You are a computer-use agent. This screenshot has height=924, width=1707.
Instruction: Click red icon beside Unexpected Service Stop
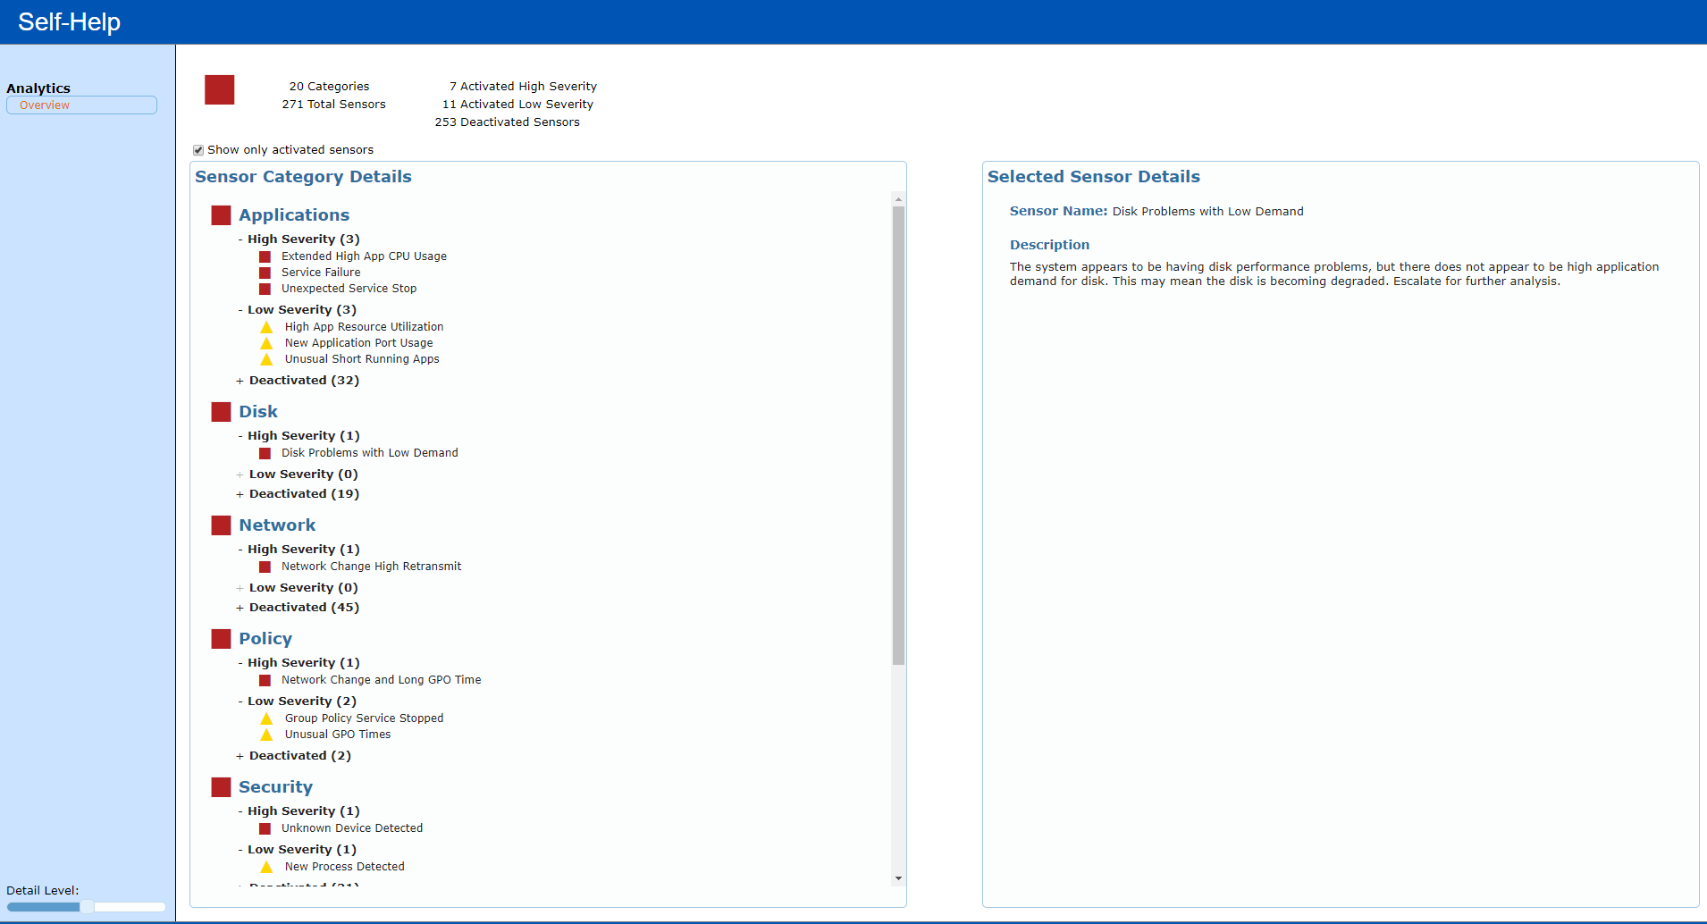[x=265, y=289]
